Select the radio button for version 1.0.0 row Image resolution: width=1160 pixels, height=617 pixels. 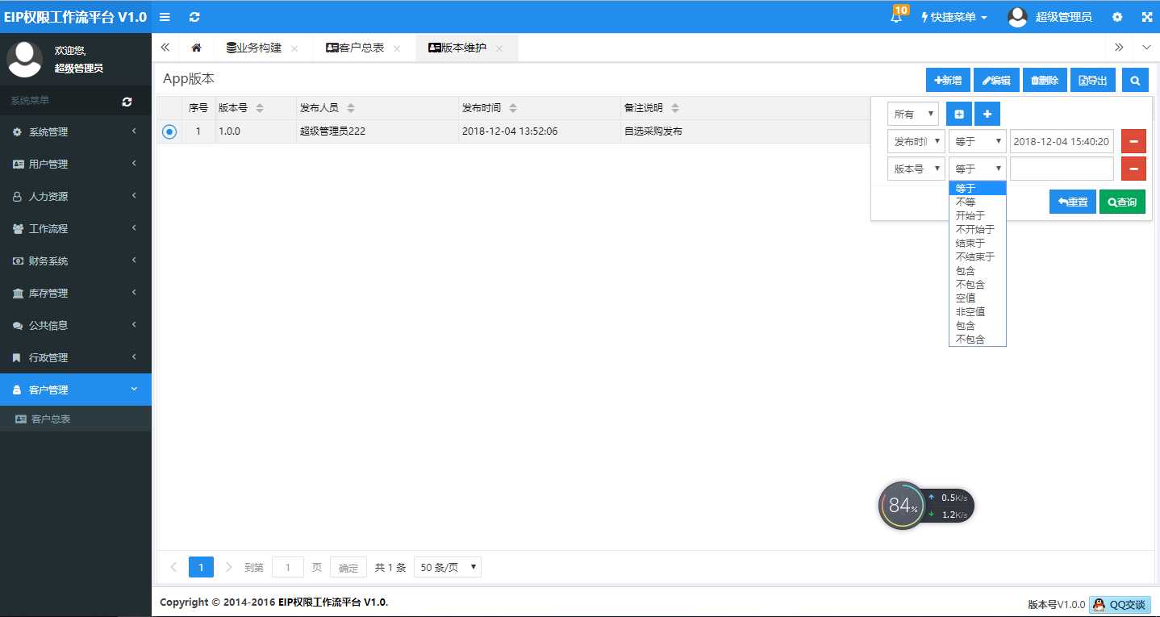(x=169, y=131)
